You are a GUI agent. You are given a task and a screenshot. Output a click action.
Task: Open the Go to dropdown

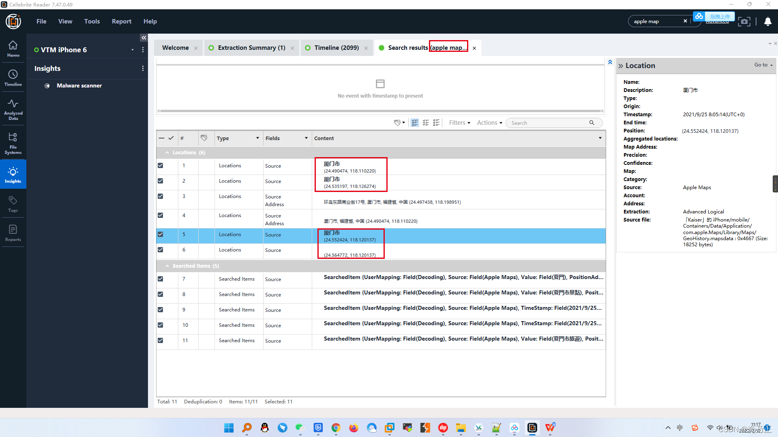tap(763, 65)
